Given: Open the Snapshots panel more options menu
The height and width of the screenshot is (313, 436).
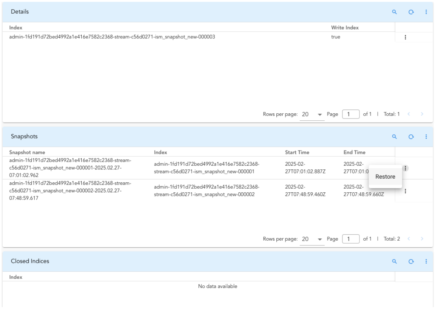Looking at the screenshot, I should 426,137.
